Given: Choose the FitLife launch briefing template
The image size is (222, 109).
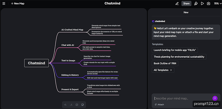Looking at the screenshot, I should [175, 50].
